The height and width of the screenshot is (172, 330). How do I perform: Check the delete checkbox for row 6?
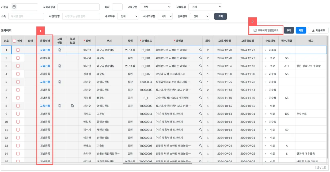coord(18,90)
